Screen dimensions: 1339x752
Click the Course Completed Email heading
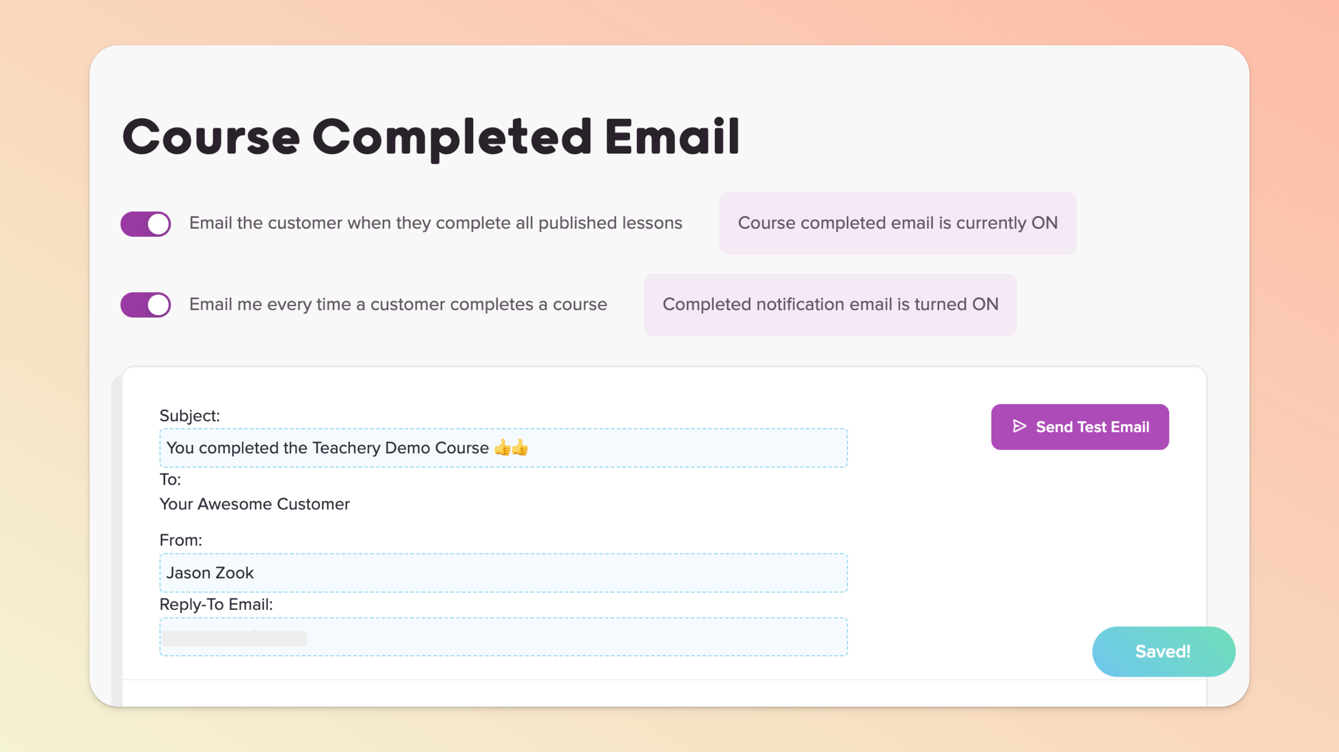pos(430,137)
